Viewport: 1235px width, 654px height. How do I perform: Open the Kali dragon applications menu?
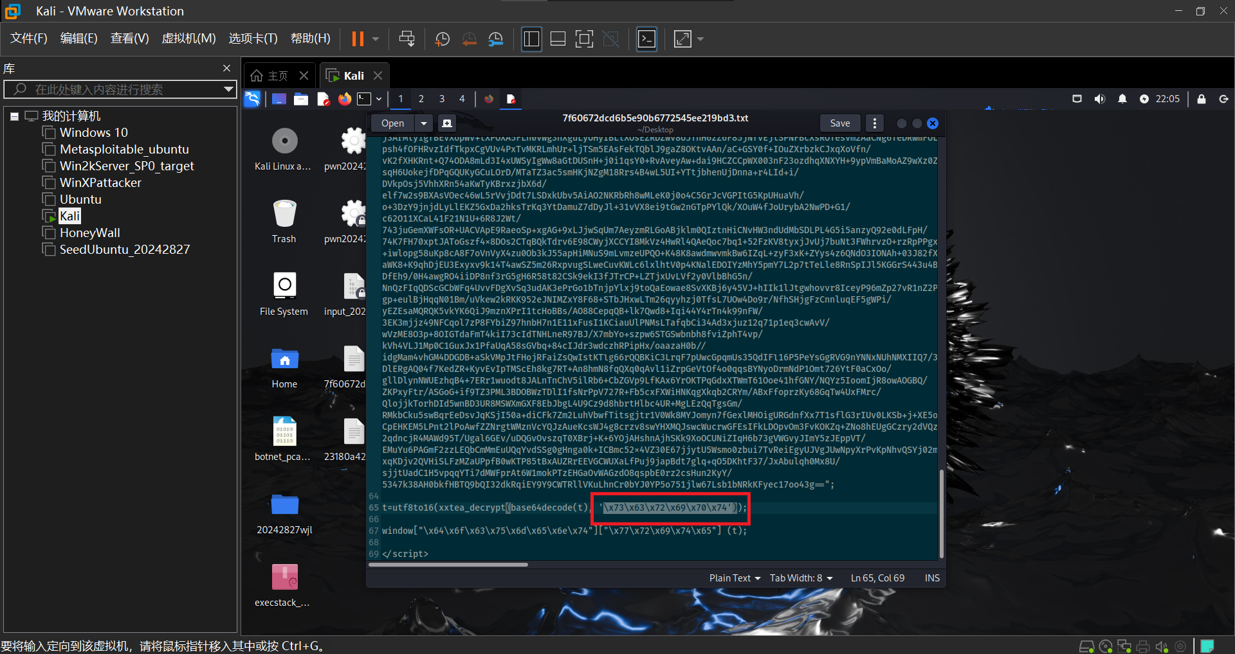[252, 99]
